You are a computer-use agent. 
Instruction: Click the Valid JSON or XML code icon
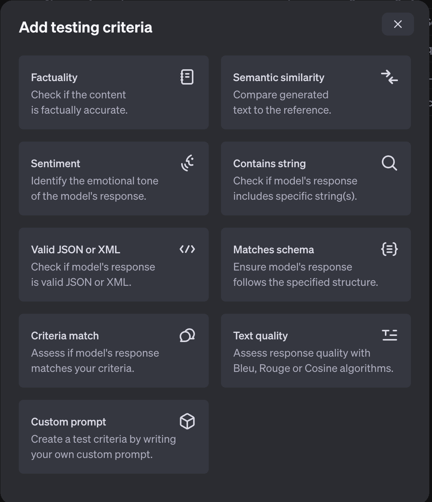click(x=187, y=249)
